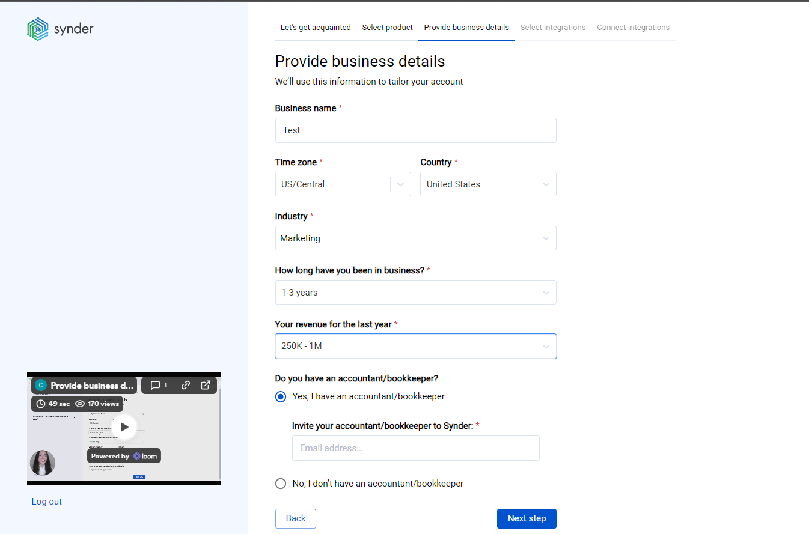This screenshot has height=534, width=809.
Task: Switch to the 'Select product' tab
Action: click(x=387, y=27)
